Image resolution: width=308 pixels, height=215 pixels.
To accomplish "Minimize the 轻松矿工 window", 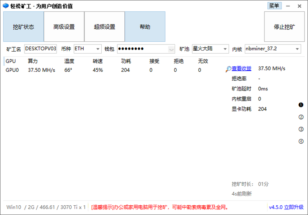I will pos(288,6).
